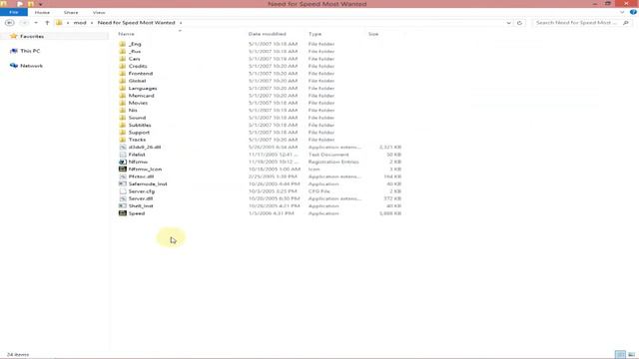
Task: Select the Support folder icon
Action: 122,133
